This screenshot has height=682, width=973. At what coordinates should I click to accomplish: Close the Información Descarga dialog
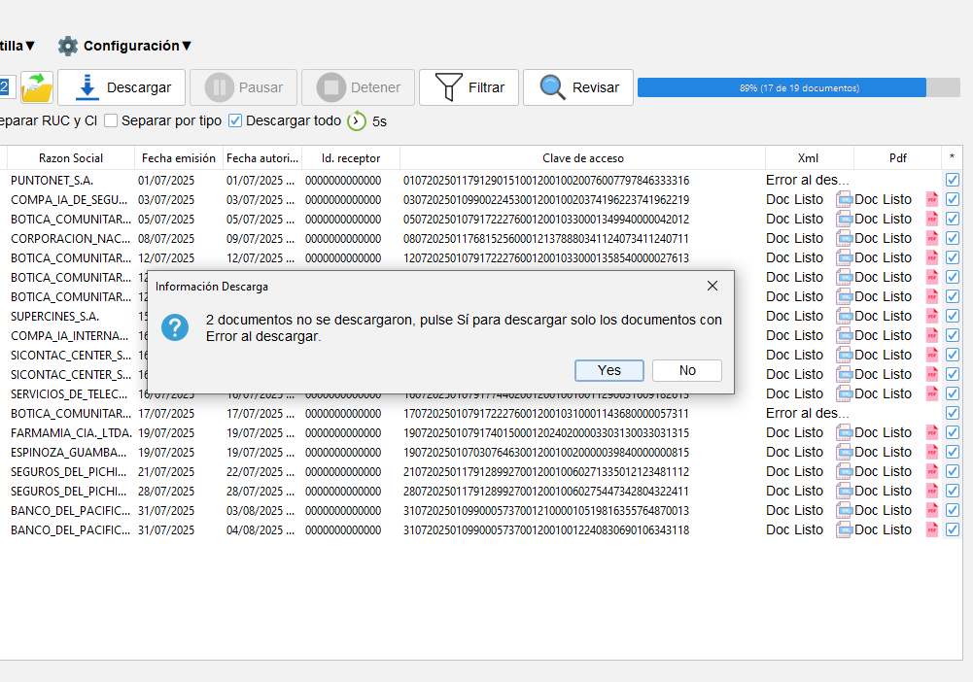click(x=712, y=286)
